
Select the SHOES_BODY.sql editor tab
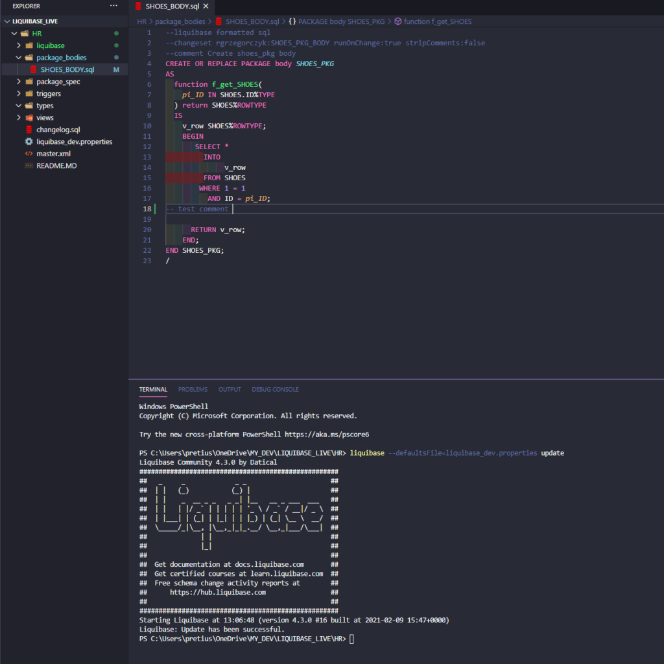[x=171, y=6]
